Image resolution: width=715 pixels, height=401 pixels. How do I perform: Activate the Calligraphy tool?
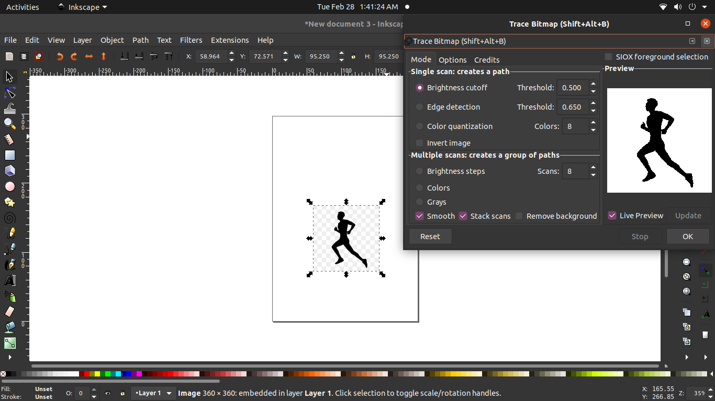click(9, 265)
